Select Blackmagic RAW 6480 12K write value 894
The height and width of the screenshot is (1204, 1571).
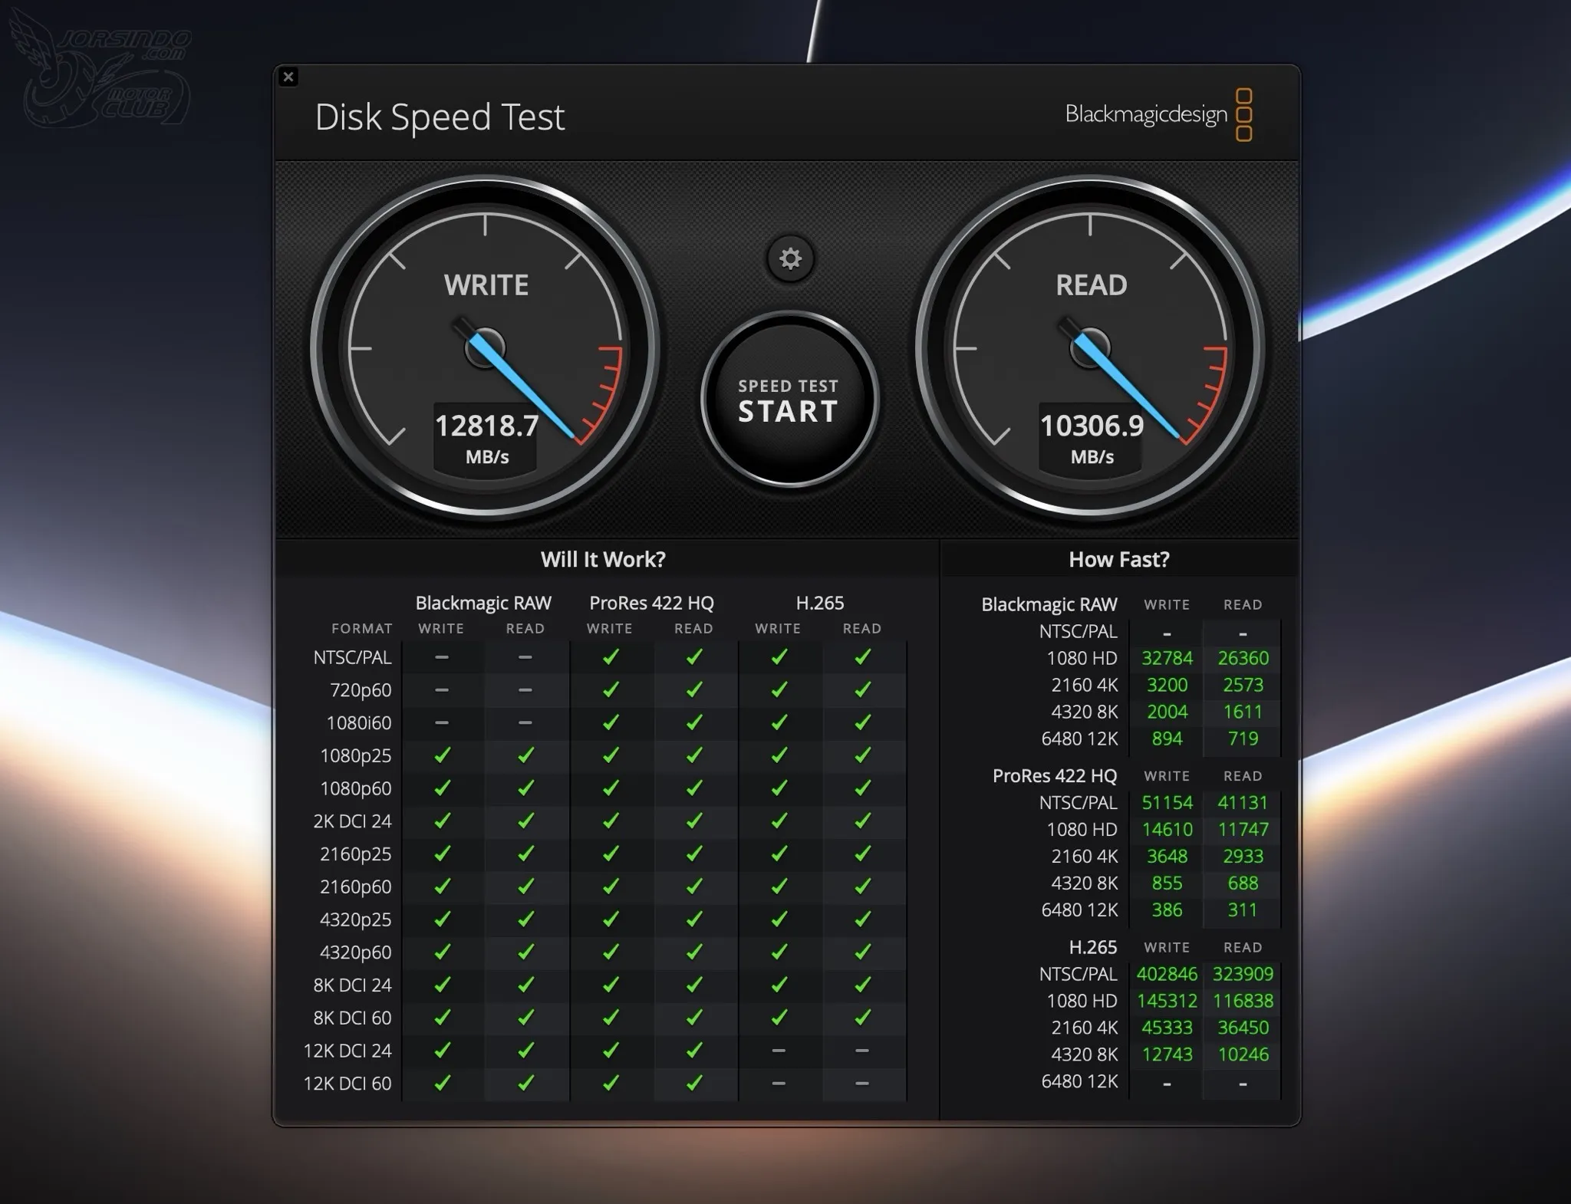(1167, 739)
